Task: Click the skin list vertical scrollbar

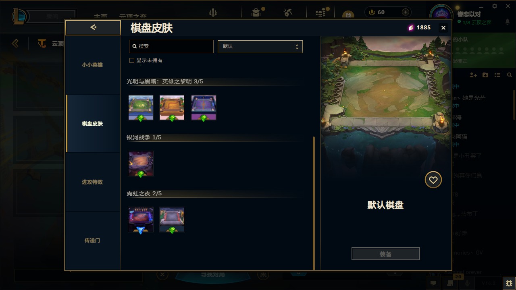Action: point(314,203)
